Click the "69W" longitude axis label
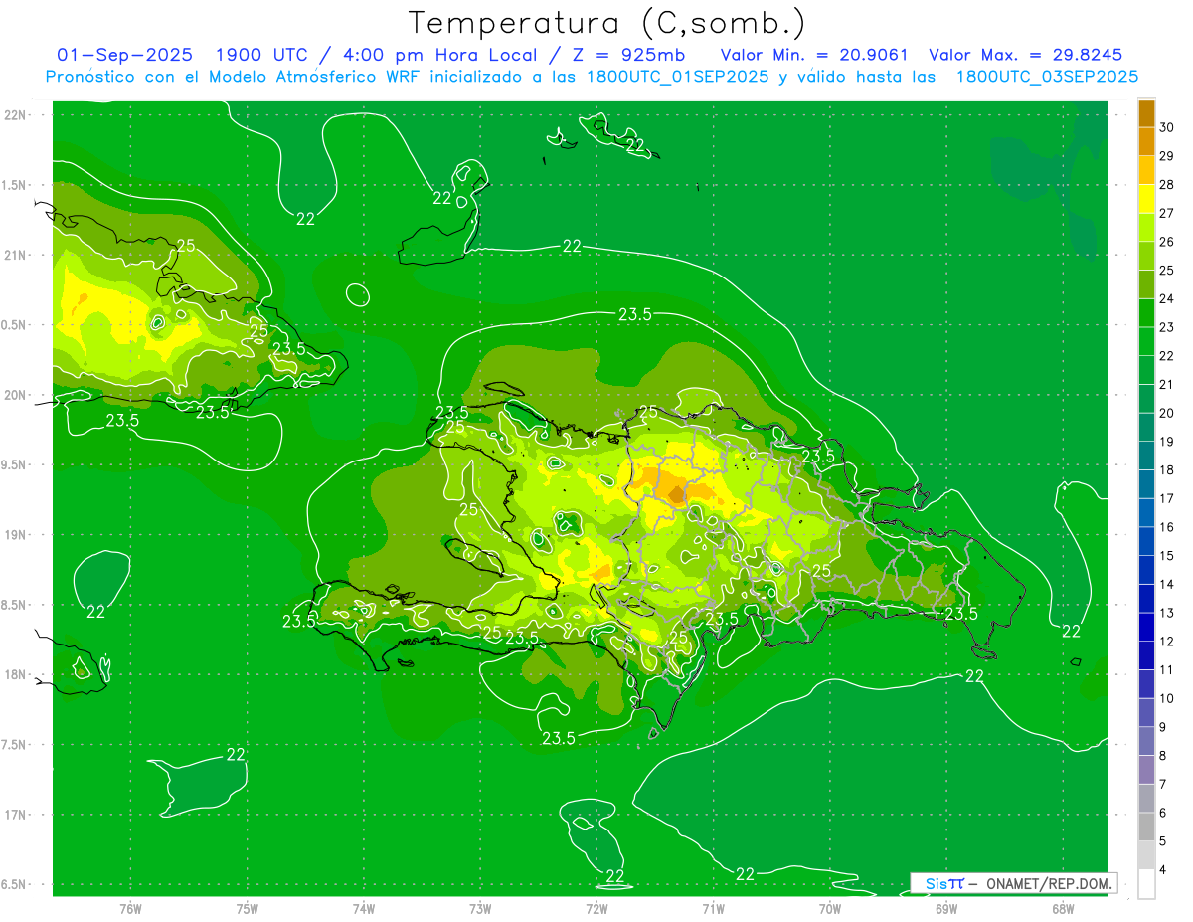Screen dimensions: 1193x922 click(x=946, y=908)
